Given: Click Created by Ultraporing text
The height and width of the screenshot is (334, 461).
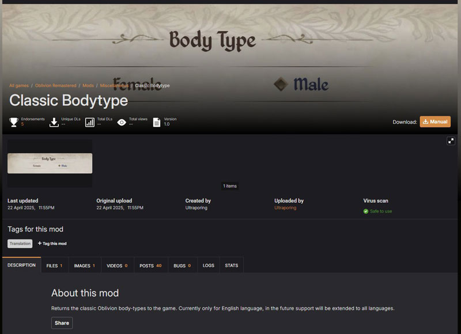Looking at the screenshot, I should [x=196, y=208].
